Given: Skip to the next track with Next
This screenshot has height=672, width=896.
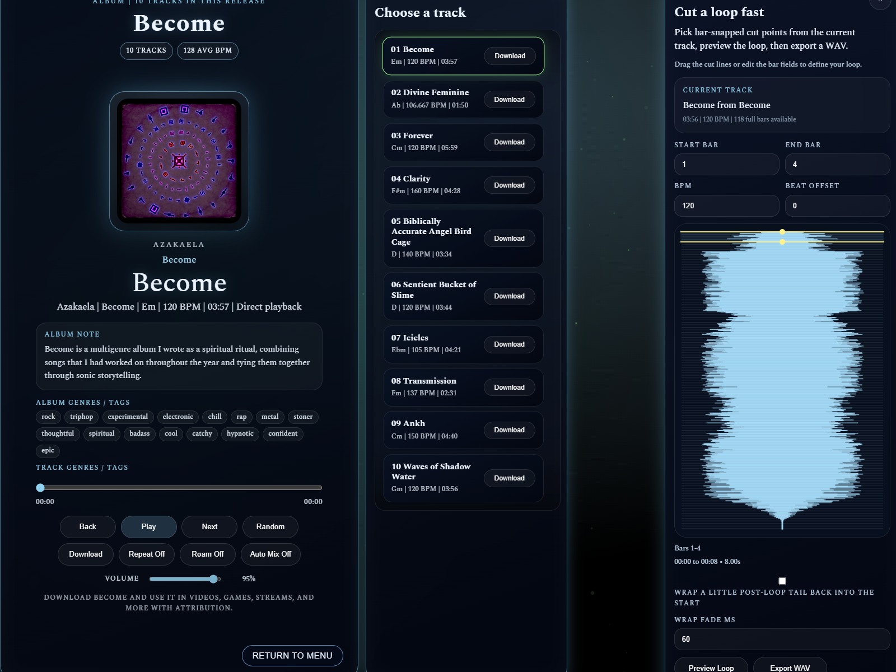Looking at the screenshot, I should [209, 526].
